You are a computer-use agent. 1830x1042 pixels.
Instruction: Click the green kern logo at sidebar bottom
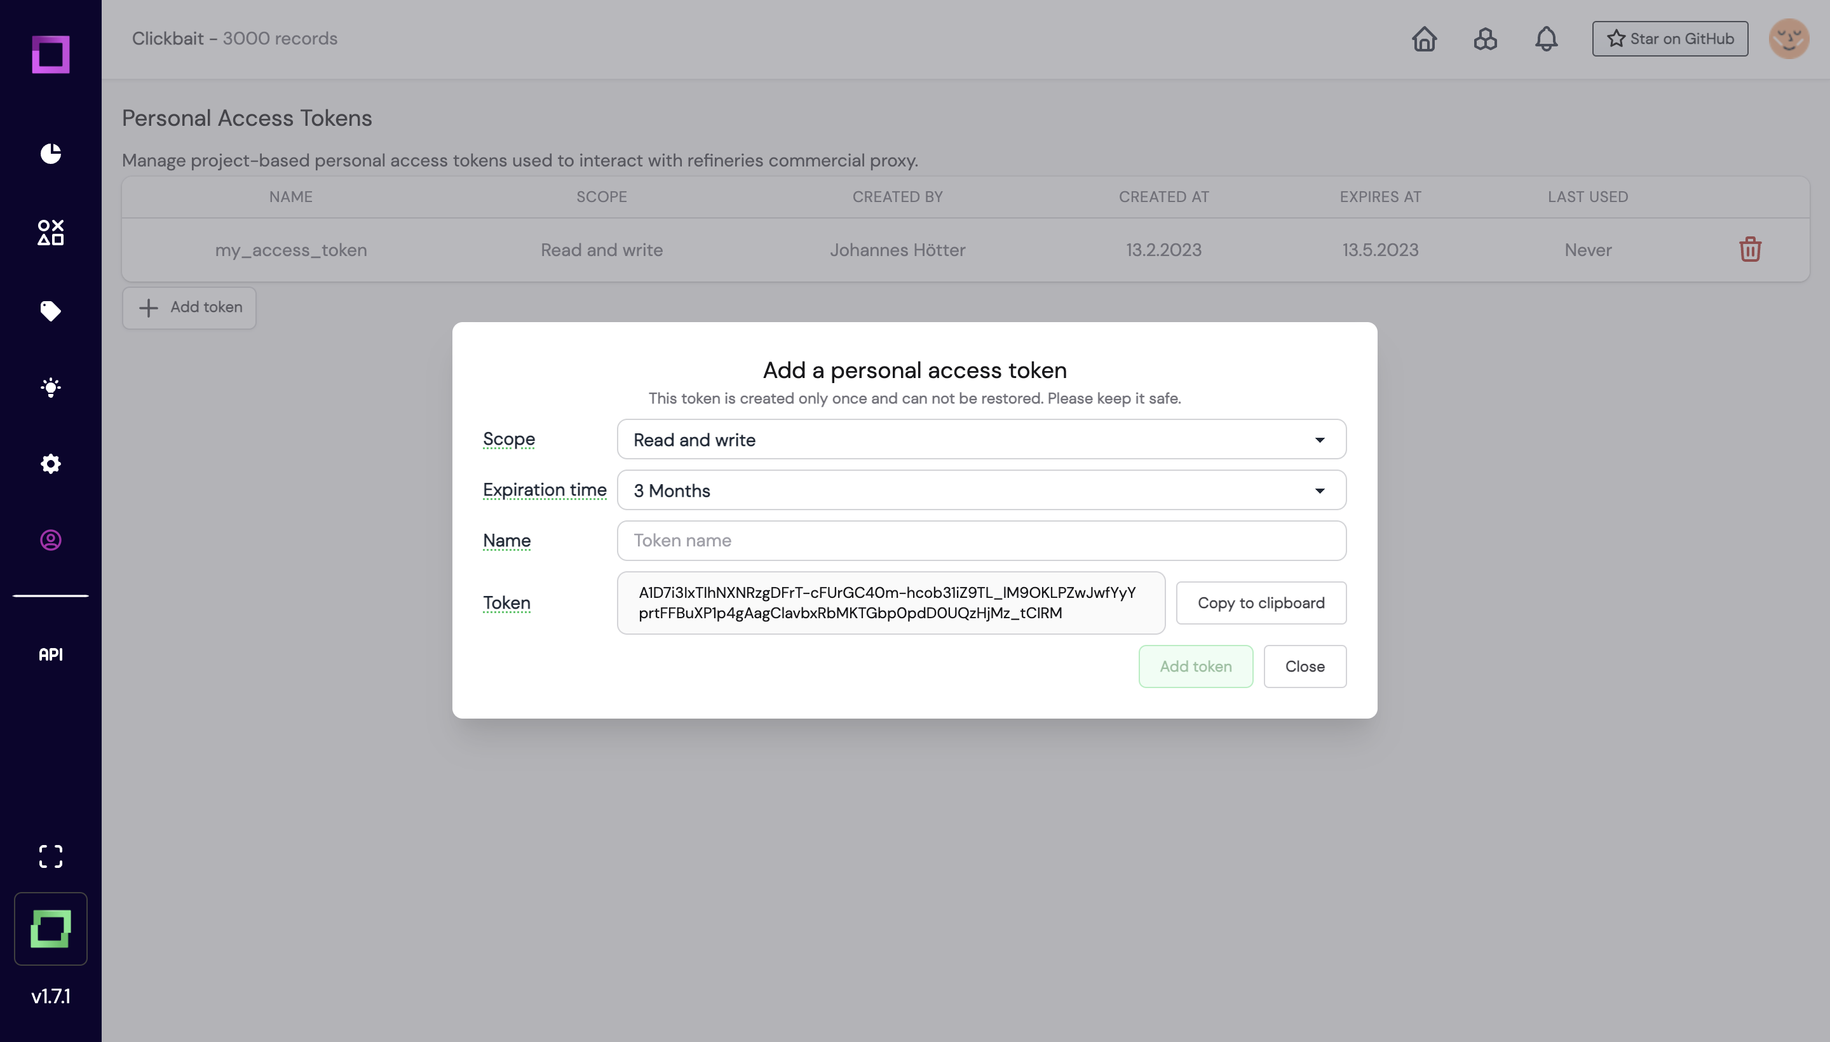coord(51,928)
